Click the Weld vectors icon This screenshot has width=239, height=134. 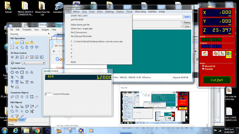12,111
